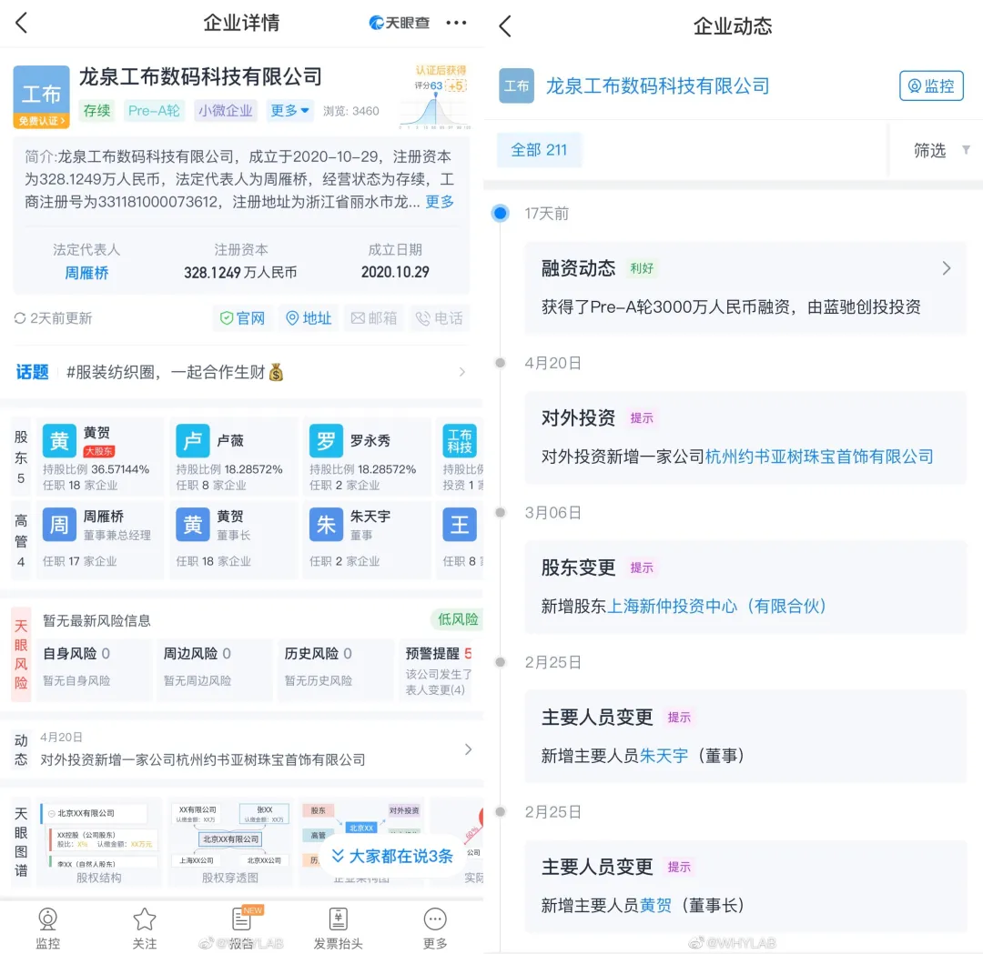Open 杭州约书亚树珠宝首饰有限公司 link
This screenshot has height=954, width=983.
coord(819,457)
